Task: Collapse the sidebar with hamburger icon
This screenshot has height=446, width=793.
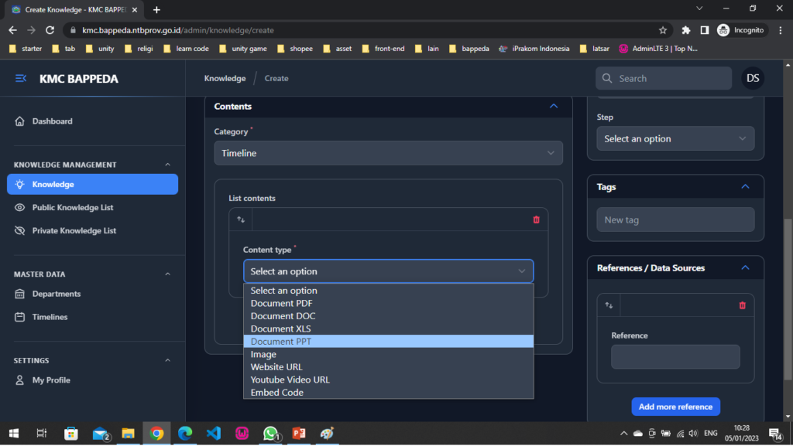Action: [x=21, y=79]
